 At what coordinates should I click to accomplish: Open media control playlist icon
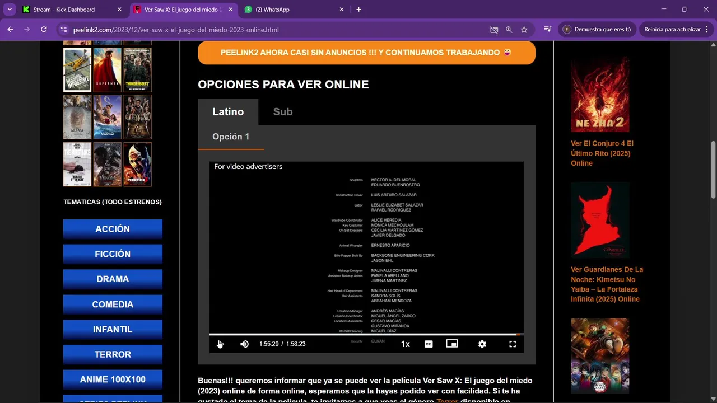(548, 30)
